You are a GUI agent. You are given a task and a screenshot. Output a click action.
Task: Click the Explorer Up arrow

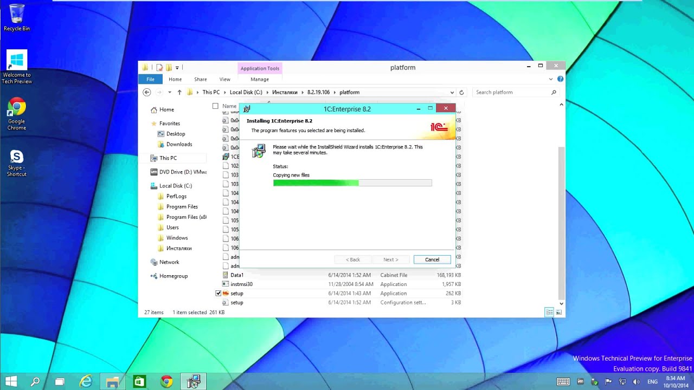pos(179,92)
